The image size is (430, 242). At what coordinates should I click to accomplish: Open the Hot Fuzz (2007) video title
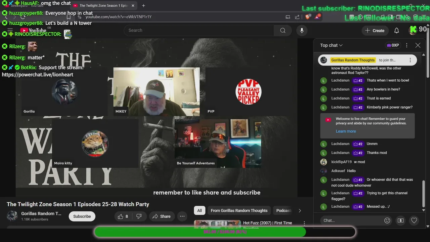pos(267,223)
